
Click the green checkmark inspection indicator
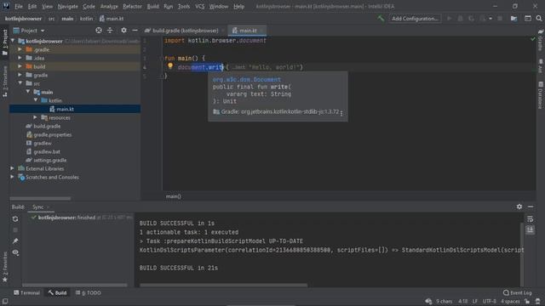pos(533,39)
